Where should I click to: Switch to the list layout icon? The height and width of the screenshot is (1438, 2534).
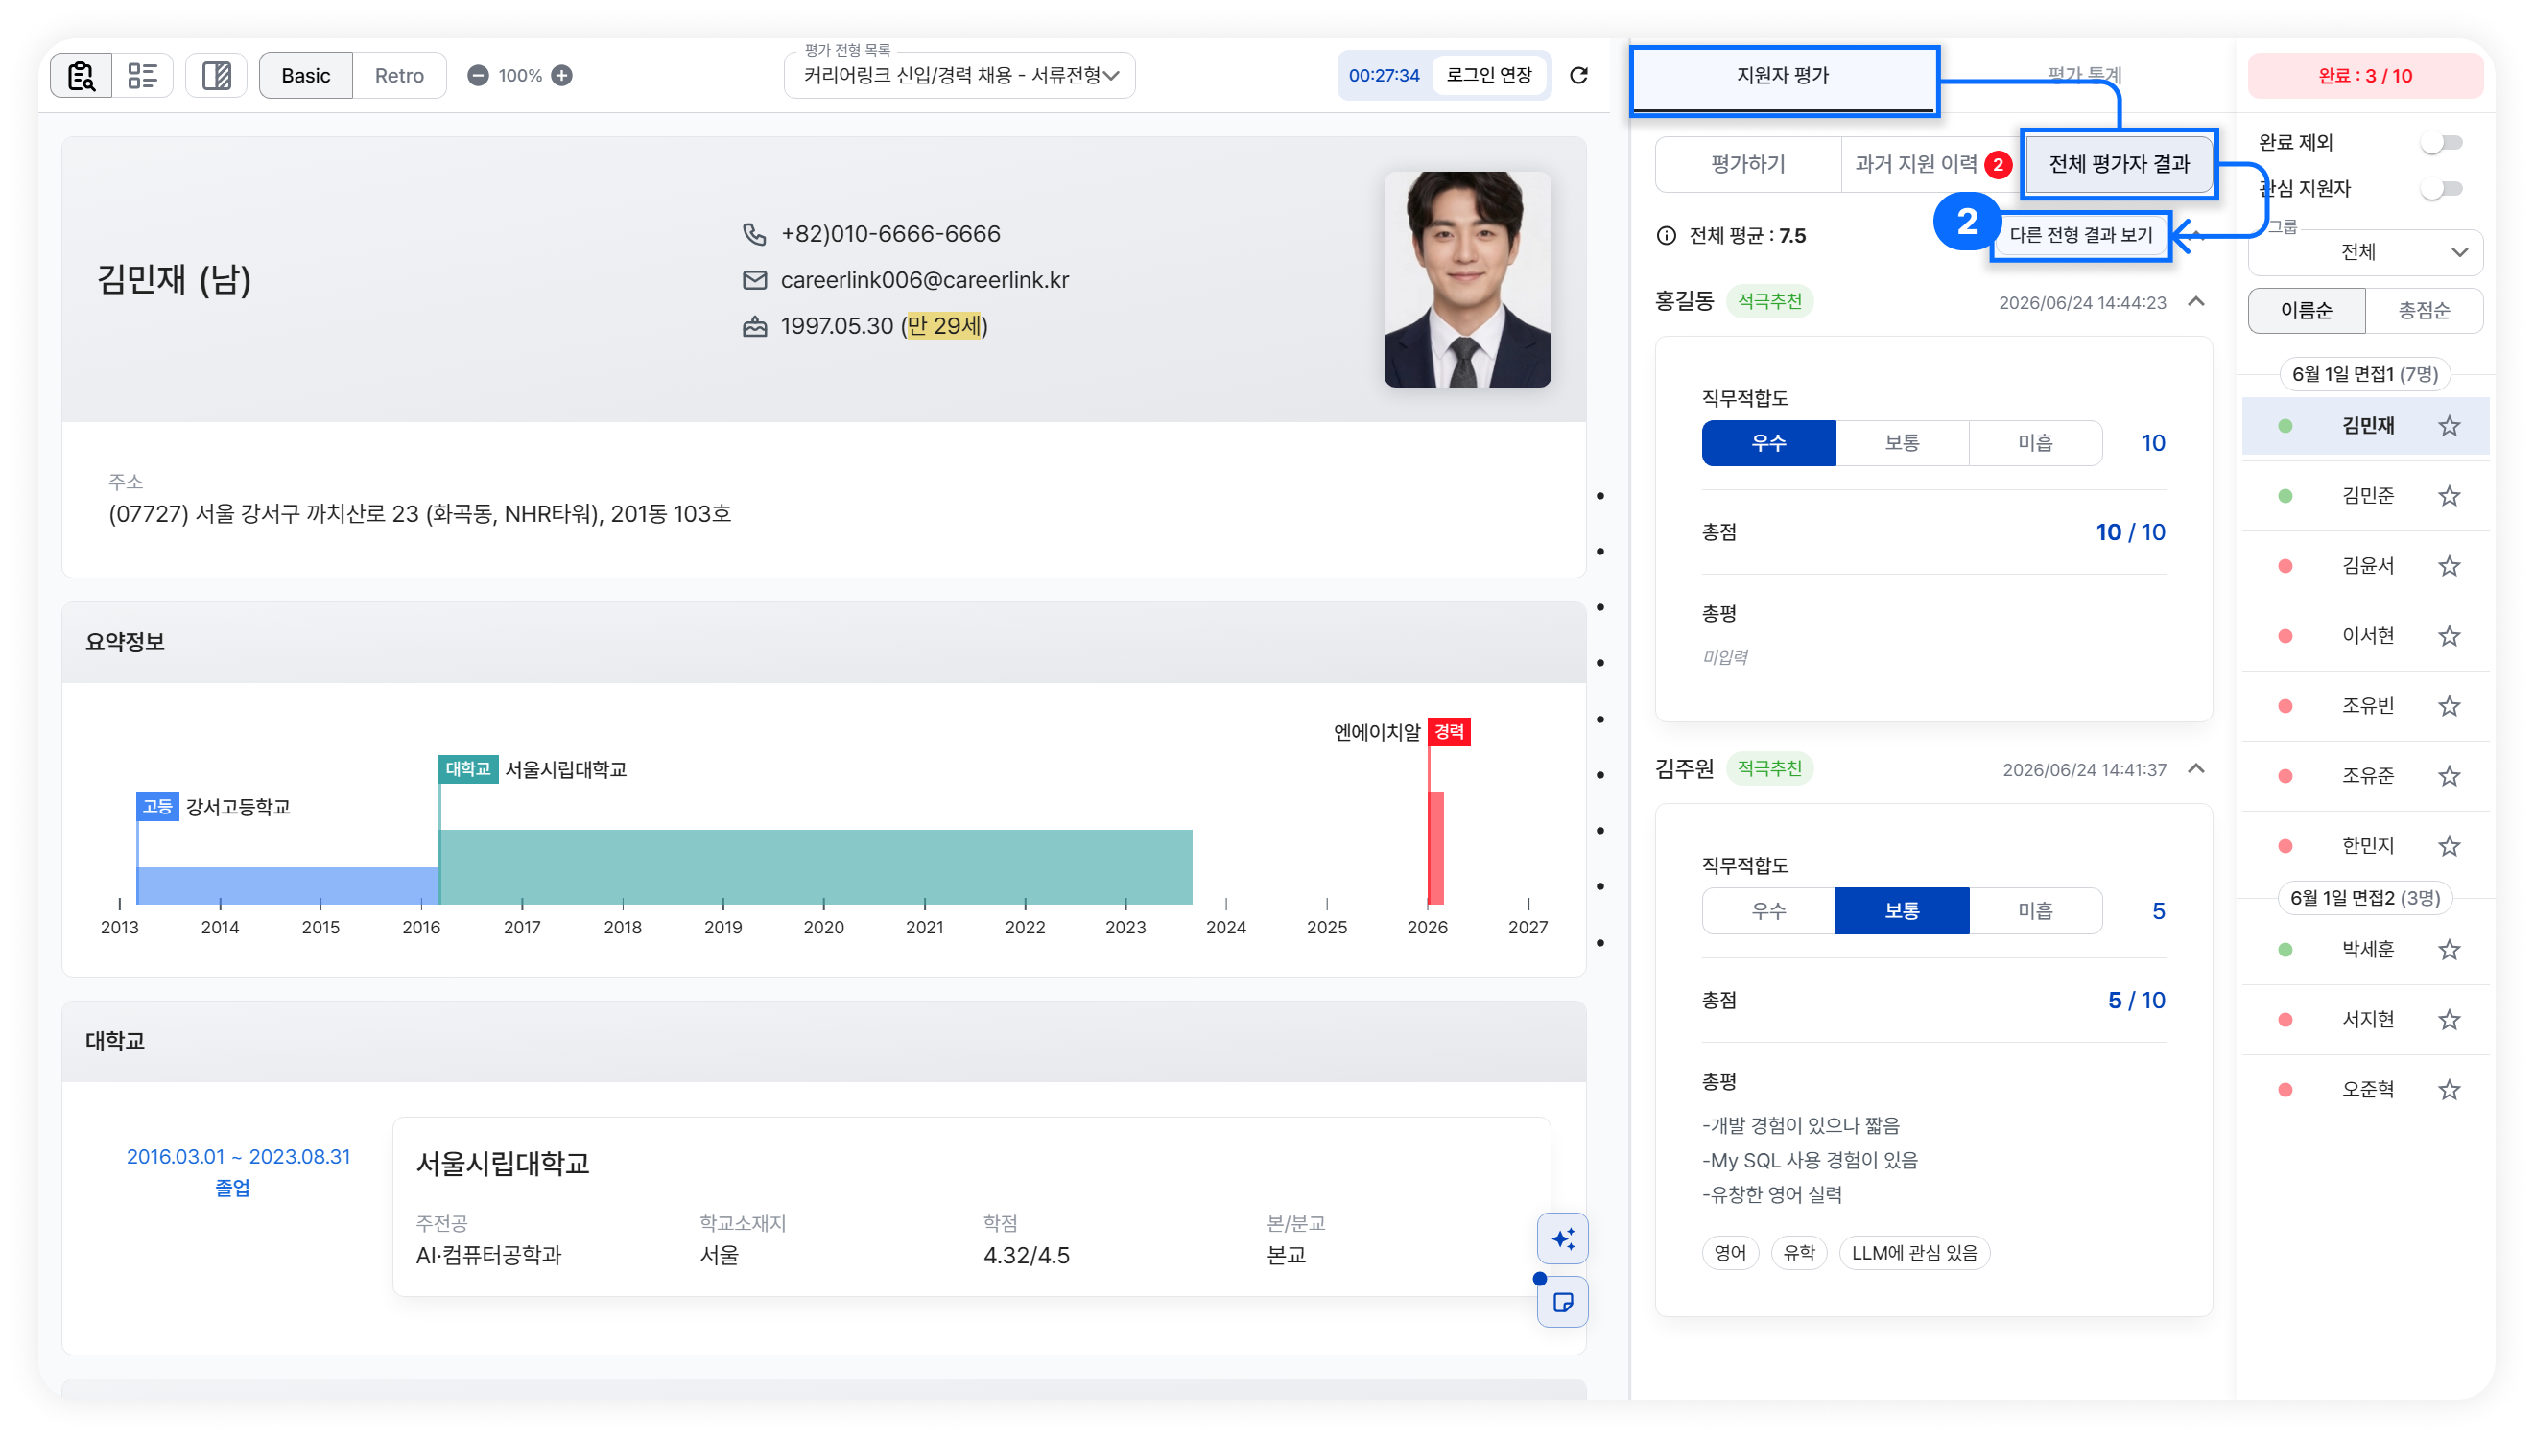(x=142, y=75)
